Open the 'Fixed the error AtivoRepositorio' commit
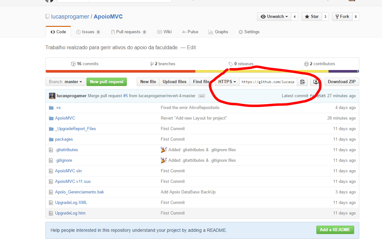Viewport: 382px width, 250px height. point(190,108)
